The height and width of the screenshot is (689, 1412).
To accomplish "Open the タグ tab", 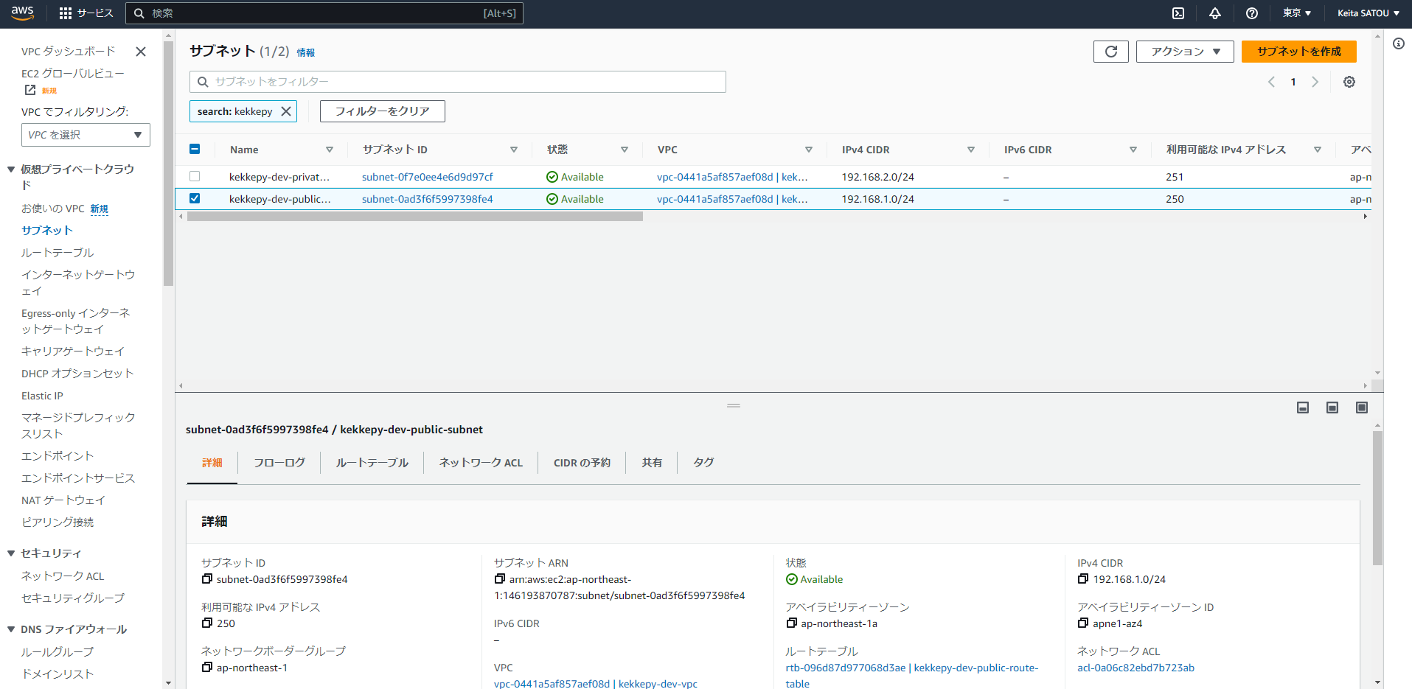I will point(703,463).
